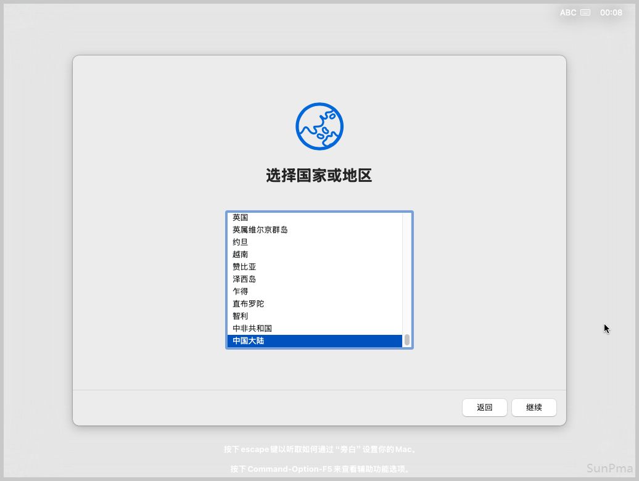Click the highlighted 中国大陆 row
Viewport: 639px width, 481px height.
coord(315,341)
